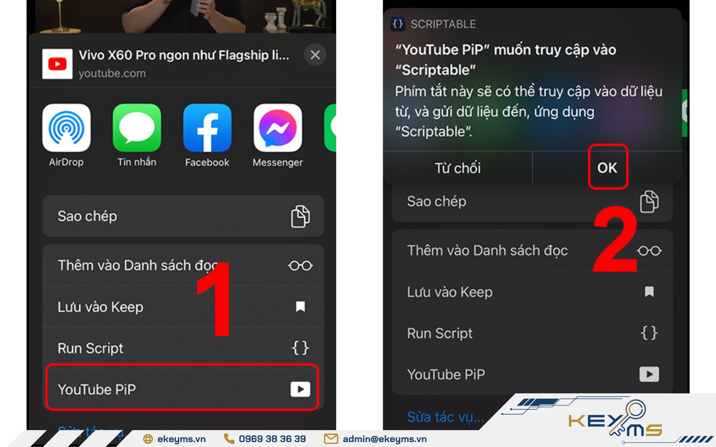Tap the play icon beside right YouTube PiP

coord(649,374)
